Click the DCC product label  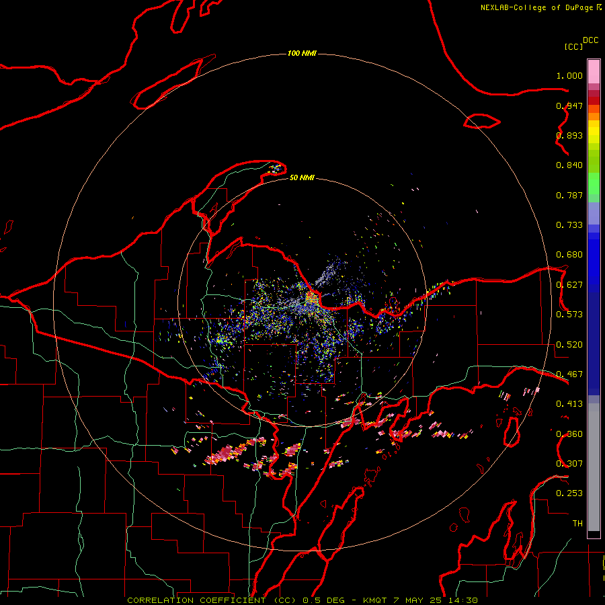[590, 40]
